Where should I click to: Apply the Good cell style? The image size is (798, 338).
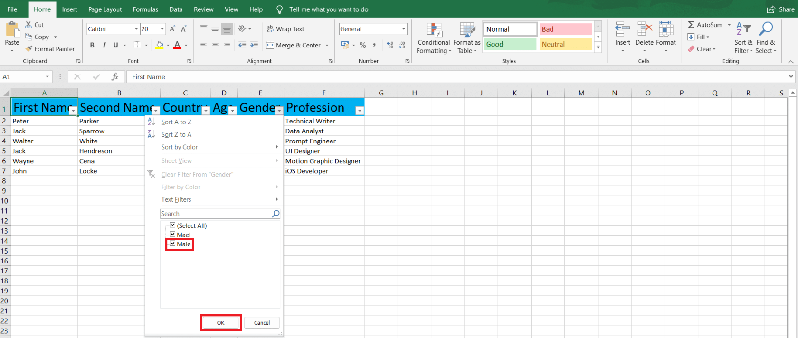510,44
